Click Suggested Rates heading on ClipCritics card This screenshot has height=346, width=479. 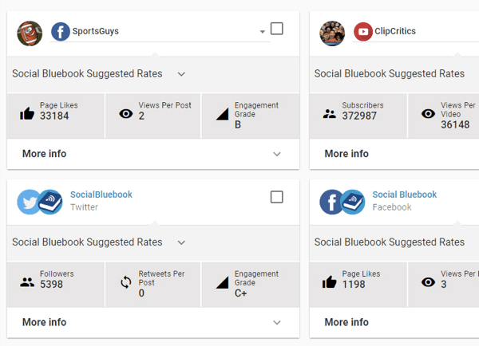tap(390, 74)
